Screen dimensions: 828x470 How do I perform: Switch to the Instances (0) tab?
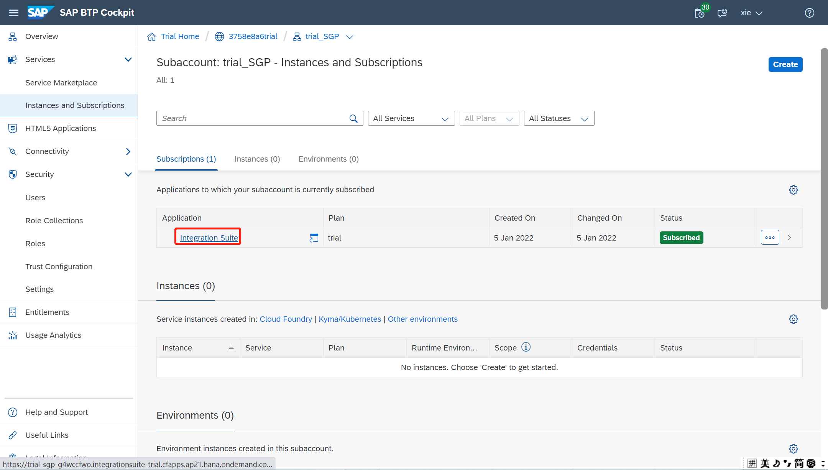click(257, 159)
